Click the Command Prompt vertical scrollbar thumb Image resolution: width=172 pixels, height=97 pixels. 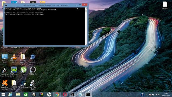pyautogui.click(x=86, y=11)
